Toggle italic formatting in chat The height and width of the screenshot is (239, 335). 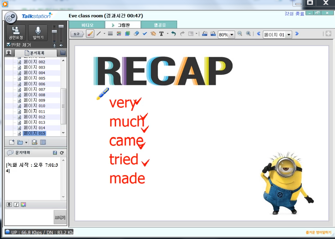(16, 205)
